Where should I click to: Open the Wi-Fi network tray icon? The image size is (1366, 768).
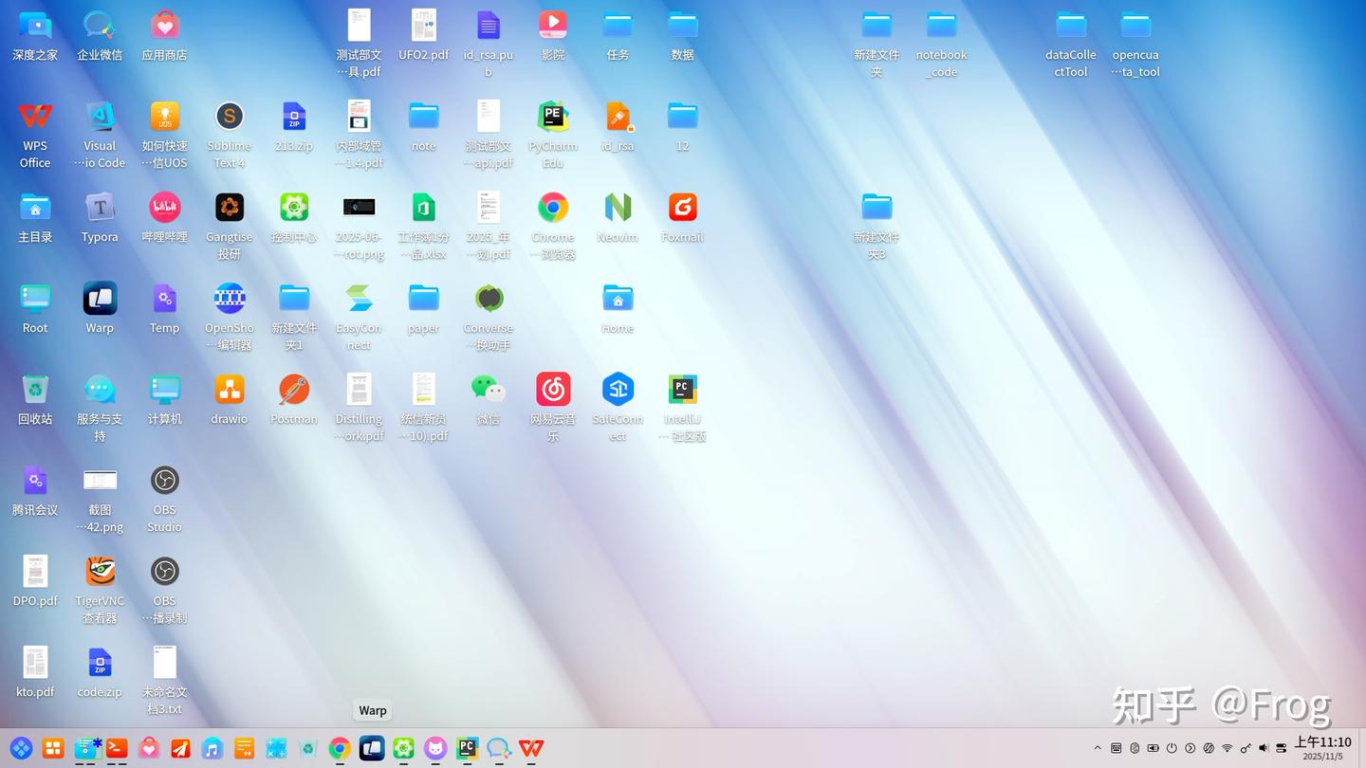coord(1227,748)
